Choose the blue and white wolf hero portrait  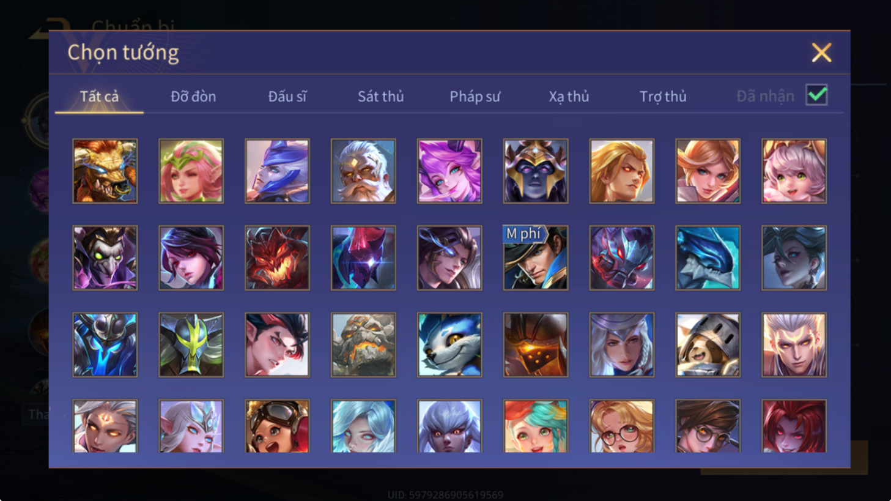[449, 344]
